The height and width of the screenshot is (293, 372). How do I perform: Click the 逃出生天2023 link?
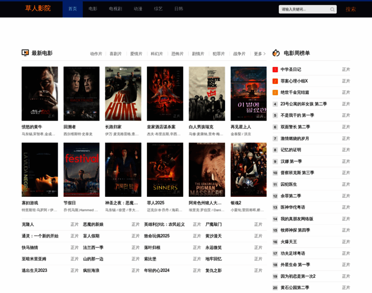(x=34, y=271)
